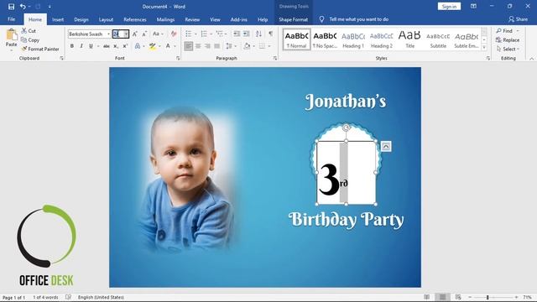Click the Sign in button
The width and height of the screenshot is (537, 302).
click(x=449, y=7)
